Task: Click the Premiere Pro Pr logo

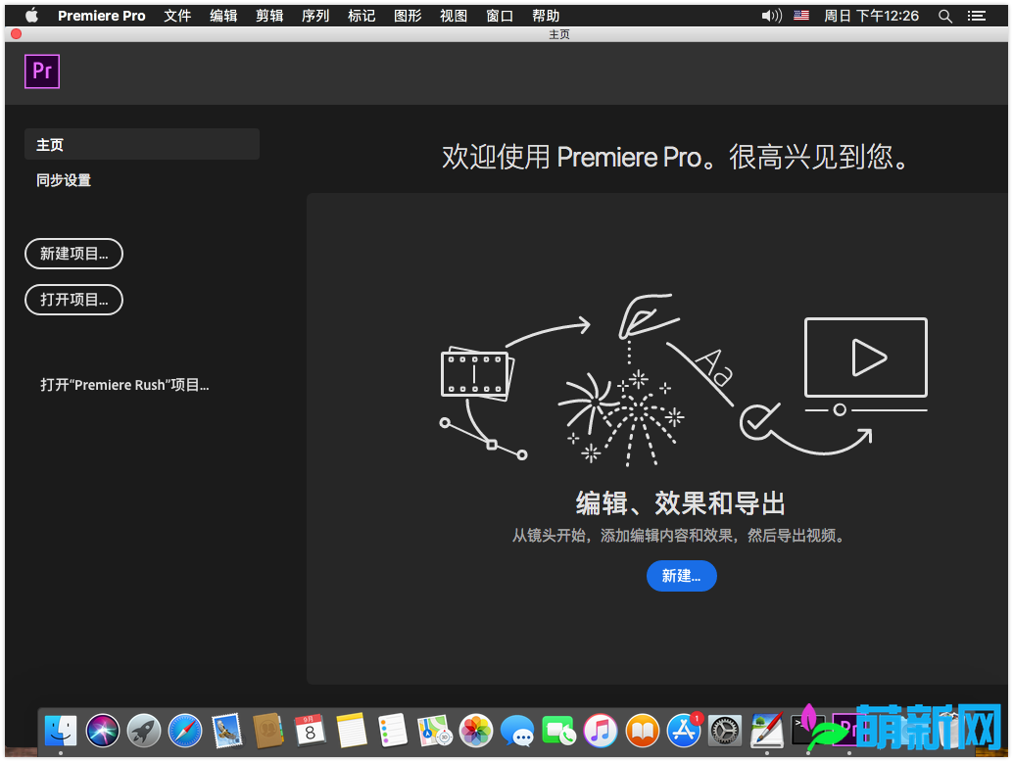Action: click(42, 71)
